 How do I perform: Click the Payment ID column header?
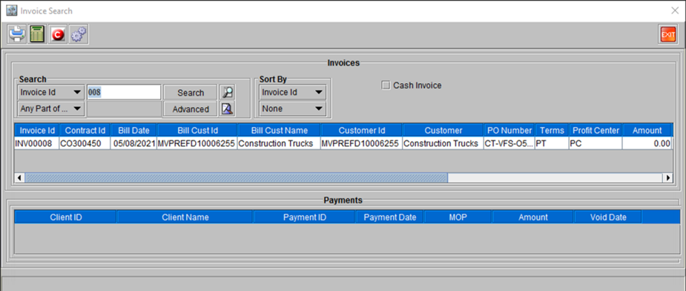tap(305, 217)
